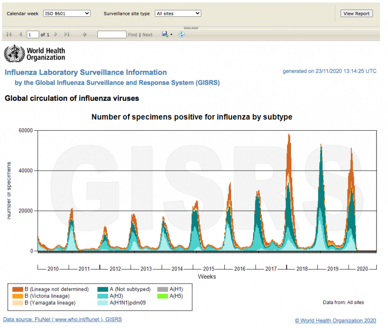Click the generated on timestamp text
The height and width of the screenshot is (328, 388).
(x=329, y=71)
